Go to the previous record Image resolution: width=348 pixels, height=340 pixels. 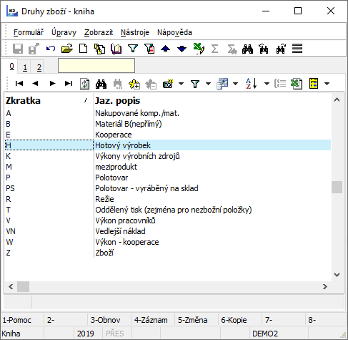[35, 84]
